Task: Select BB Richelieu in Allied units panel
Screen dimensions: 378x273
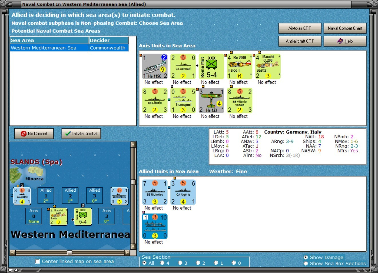Action: [x=155, y=192]
